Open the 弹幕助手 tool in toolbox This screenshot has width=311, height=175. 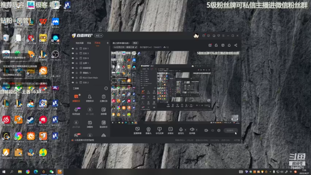pyautogui.click(x=76, y=98)
